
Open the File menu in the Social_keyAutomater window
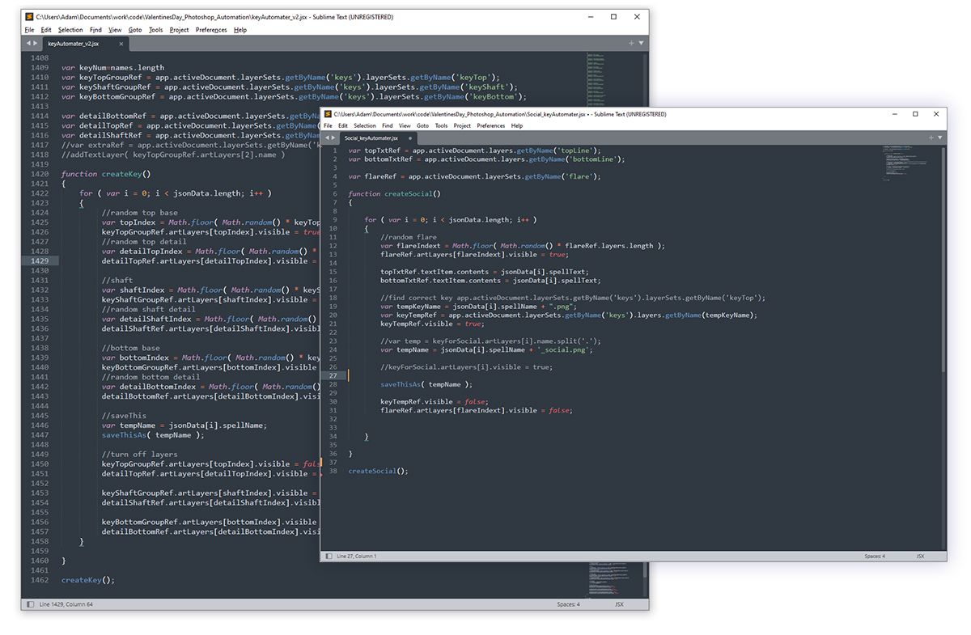pyautogui.click(x=328, y=126)
